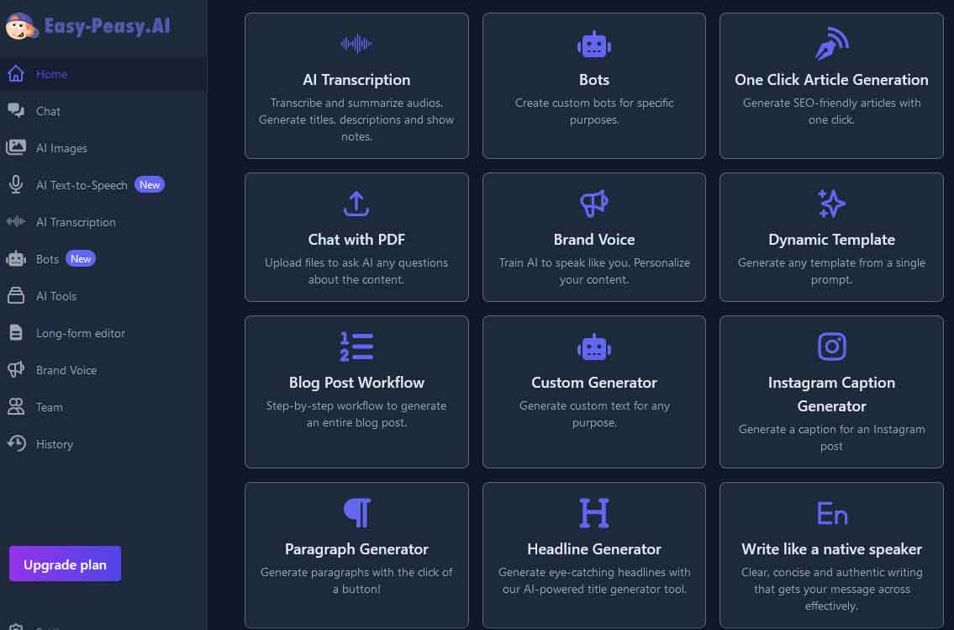This screenshot has height=630, width=954.
Task: Click the megaphone icon on Brand Voice card
Action: point(593,204)
